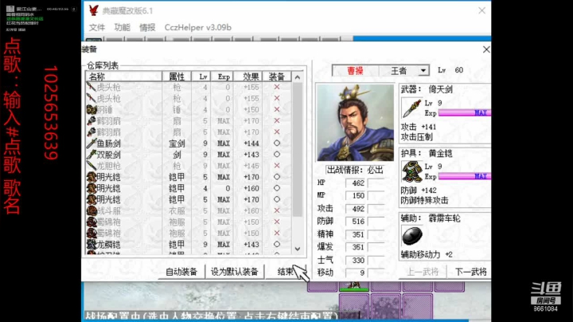Click the red X in 战斗服 row
The image size is (573, 322).
click(x=277, y=210)
